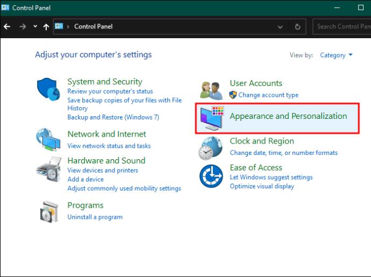Open the recent locations dropdown arrow
The image size is (371, 277).
tap(35, 26)
